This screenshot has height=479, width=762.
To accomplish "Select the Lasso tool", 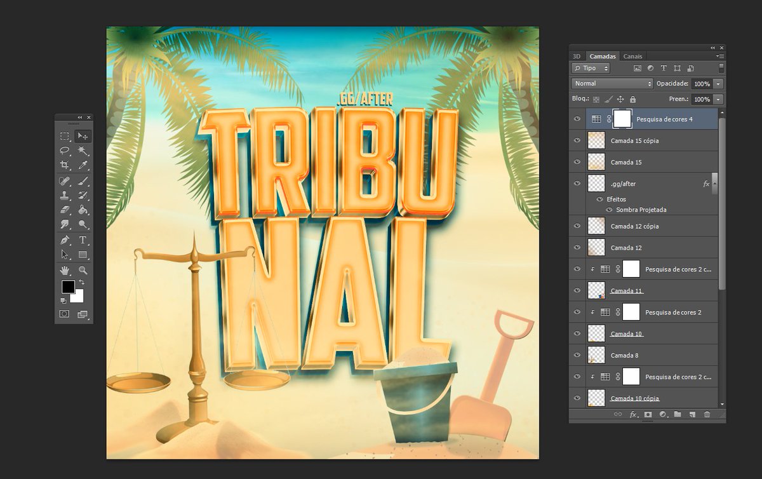I will click(65, 151).
